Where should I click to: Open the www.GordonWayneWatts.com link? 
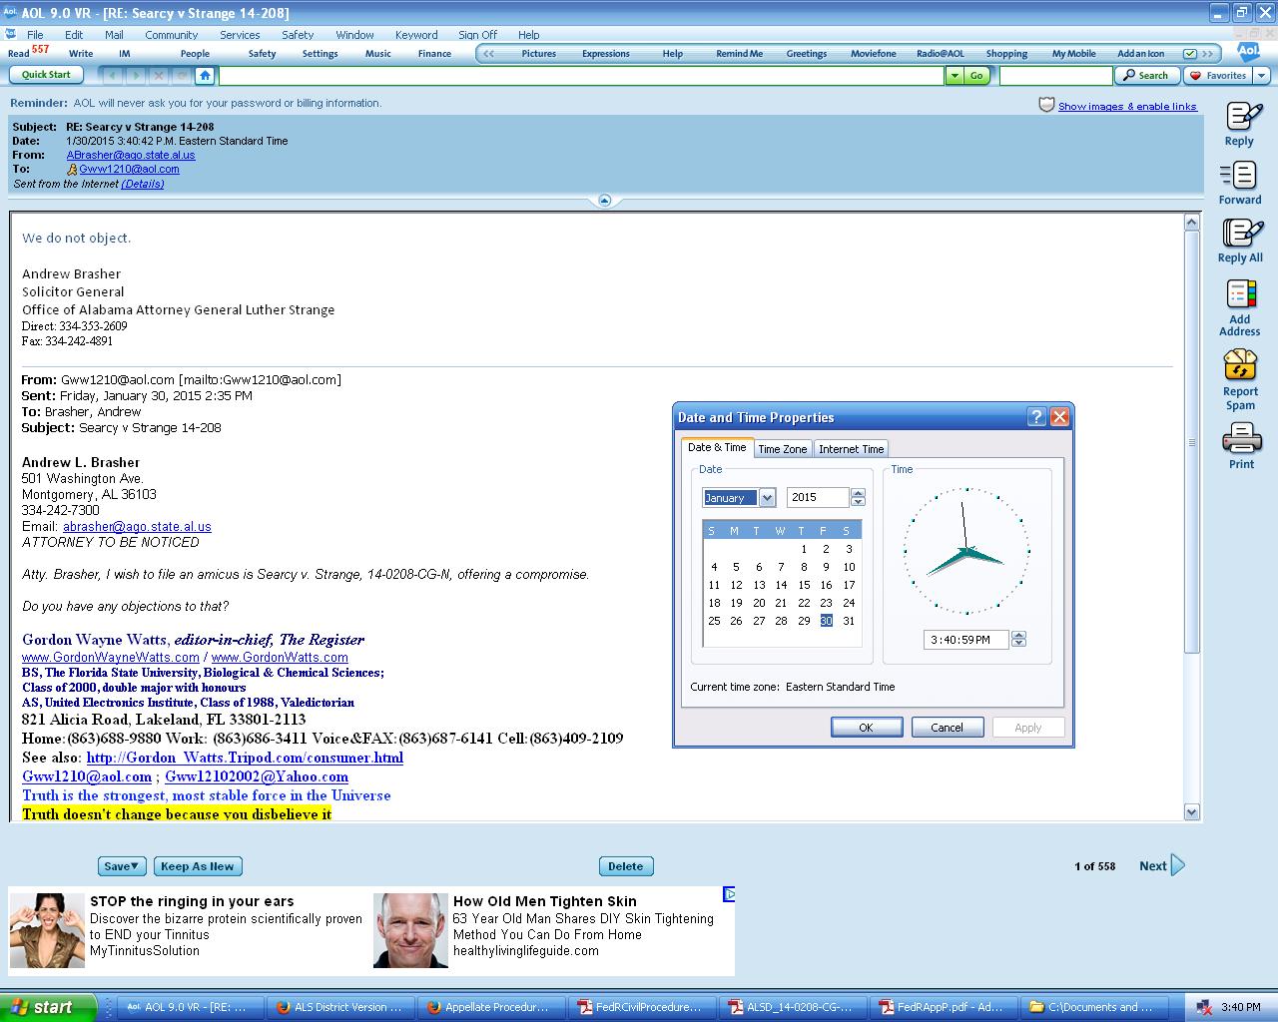(111, 657)
